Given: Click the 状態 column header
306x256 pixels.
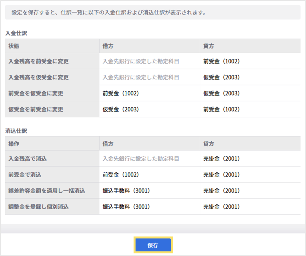Looking at the screenshot, I should click(x=14, y=46).
